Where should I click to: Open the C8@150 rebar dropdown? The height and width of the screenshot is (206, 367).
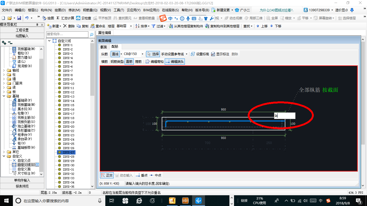pos(142,54)
